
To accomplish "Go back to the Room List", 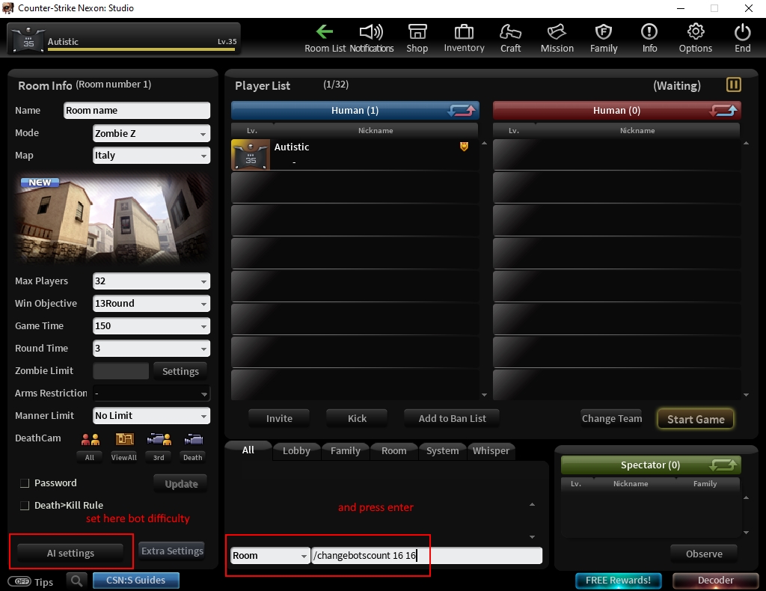I will [325, 39].
